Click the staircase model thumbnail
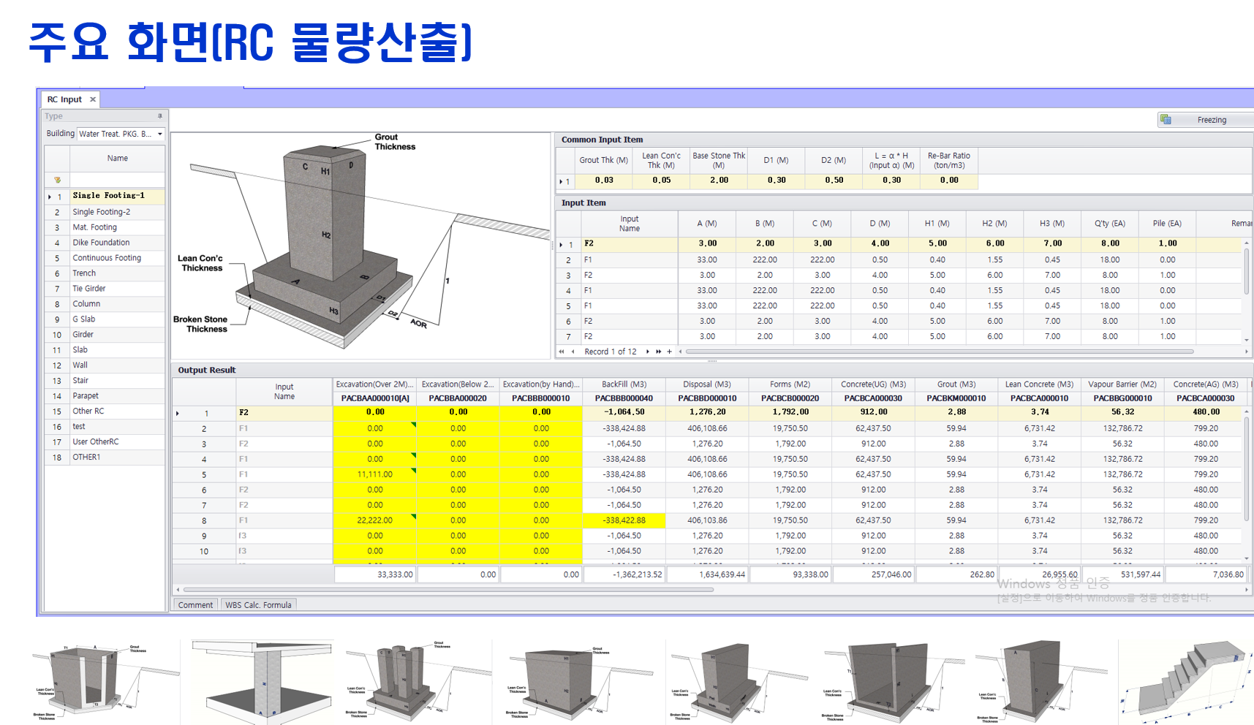1254x725 pixels. click(1185, 682)
